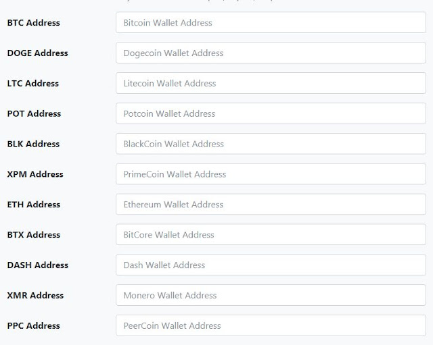Click the XMR Address label

[x=35, y=296]
